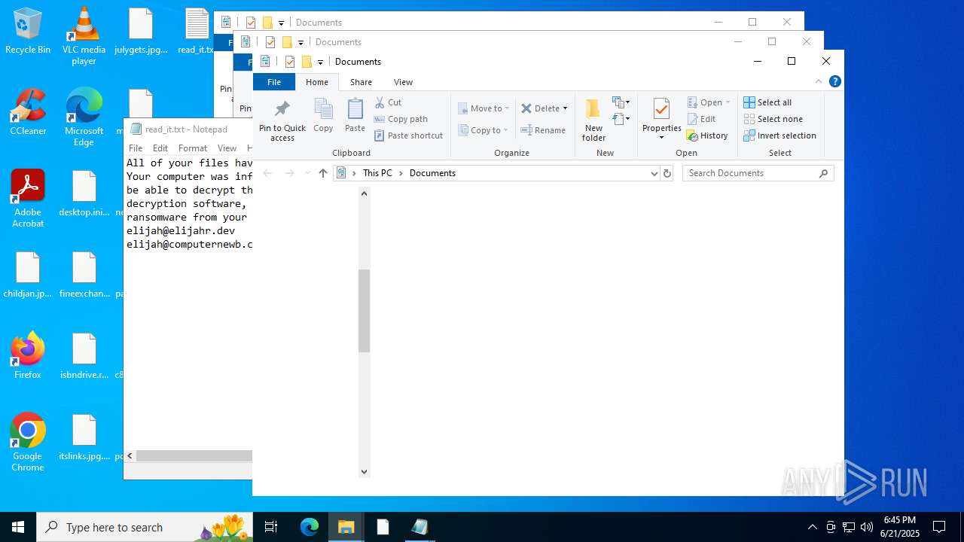
Task: Open the File tab in Explorer
Action: [274, 82]
